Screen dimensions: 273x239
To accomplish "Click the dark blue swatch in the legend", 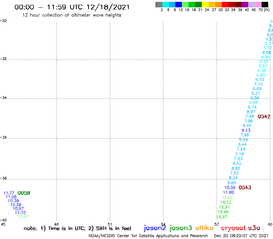I will coord(179,4).
